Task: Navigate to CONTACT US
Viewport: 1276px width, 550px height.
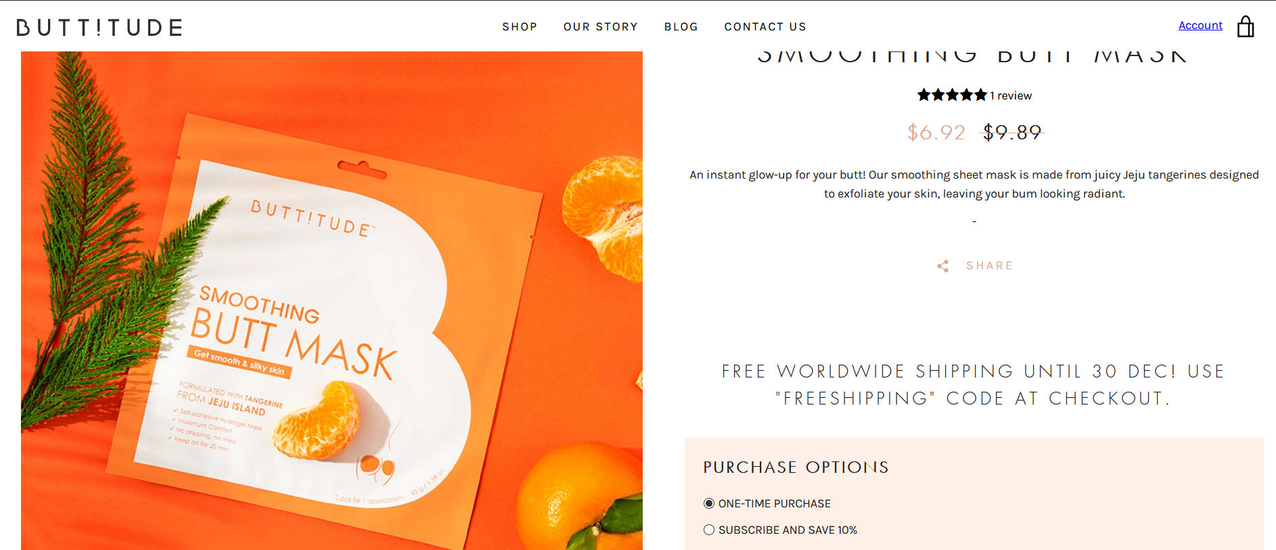Action: (x=765, y=26)
